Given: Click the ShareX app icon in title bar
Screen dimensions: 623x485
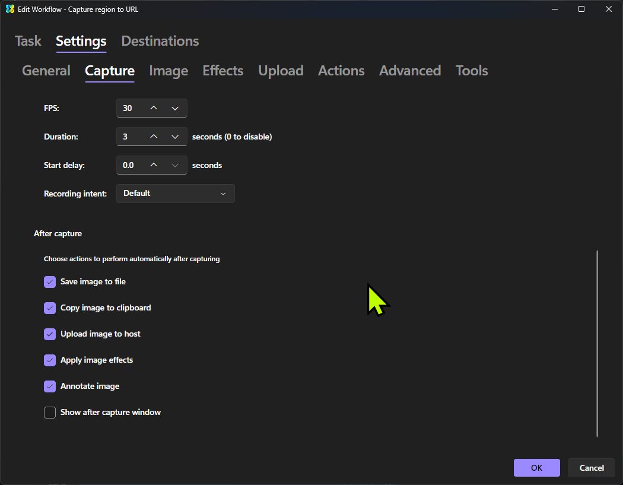Looking at the screenshot, I should point(10,9).
